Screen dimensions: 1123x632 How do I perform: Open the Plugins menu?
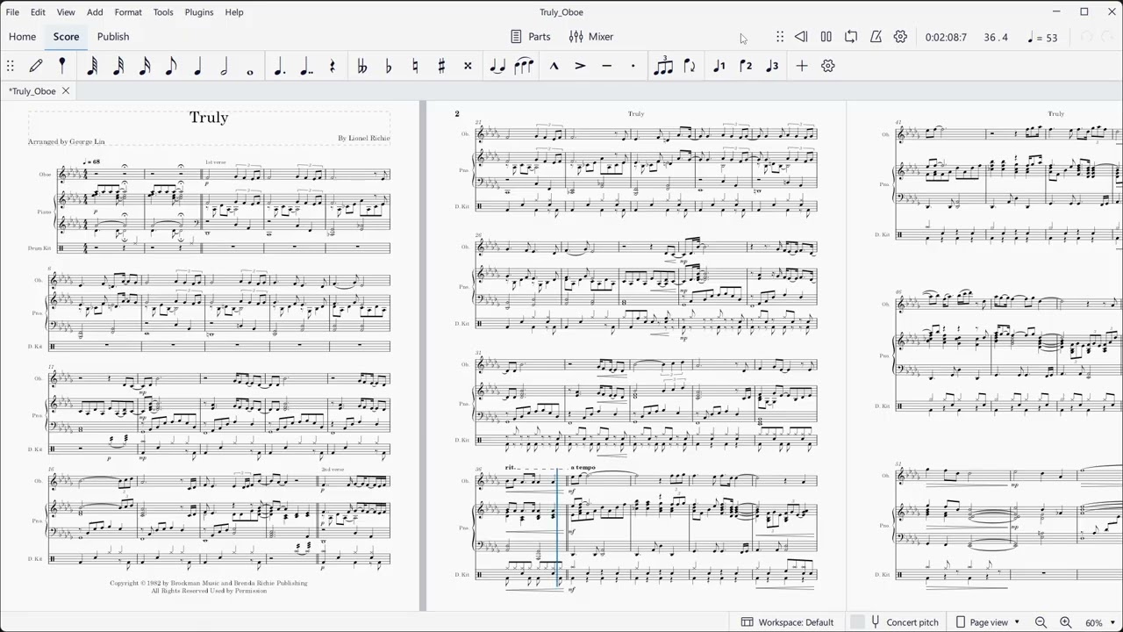click(199, 12)
